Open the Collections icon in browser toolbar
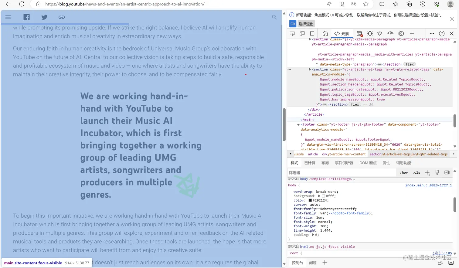This screenshot has width=459, height=268. (x=409, y=4)
